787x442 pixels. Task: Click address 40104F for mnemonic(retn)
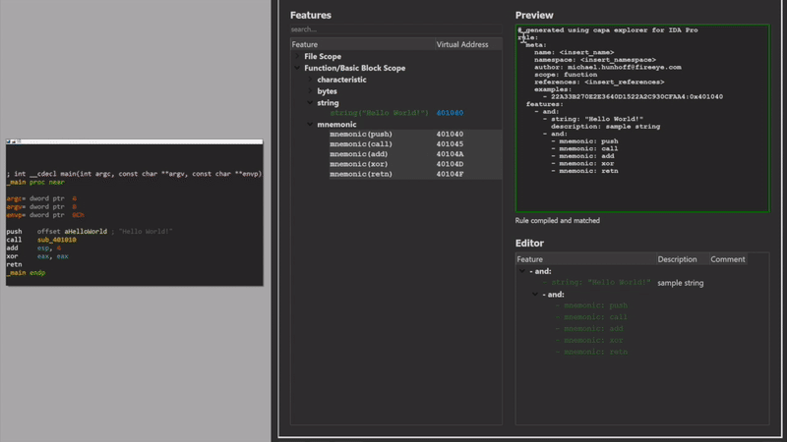[450, 175]
